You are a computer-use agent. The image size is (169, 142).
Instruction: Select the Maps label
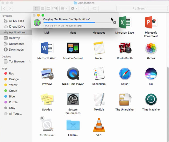73,33
